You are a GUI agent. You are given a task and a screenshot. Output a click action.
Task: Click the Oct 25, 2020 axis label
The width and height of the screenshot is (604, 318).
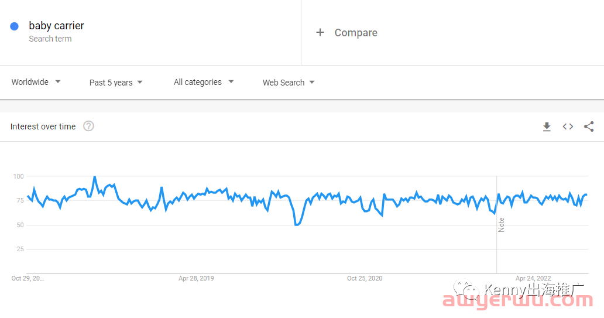click(365, 278)
